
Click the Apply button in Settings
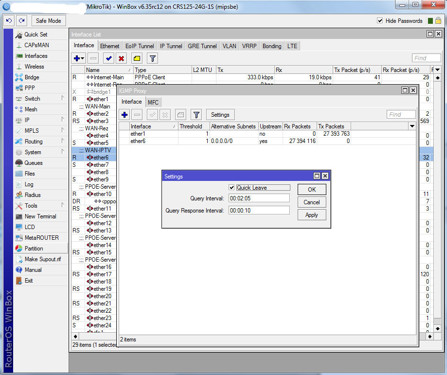pyautogui.click(x=311, y=215)
